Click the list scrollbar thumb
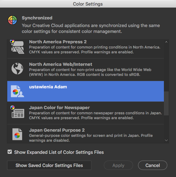176x177 pixels. click(x=166, y=103)
